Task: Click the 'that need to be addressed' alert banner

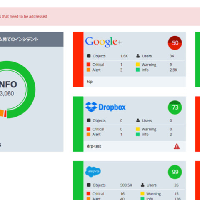Action: coord(100,17)
